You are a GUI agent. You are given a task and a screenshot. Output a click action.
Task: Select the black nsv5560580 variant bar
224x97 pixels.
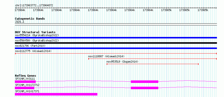pyautogui.click(x=116, y=43)
